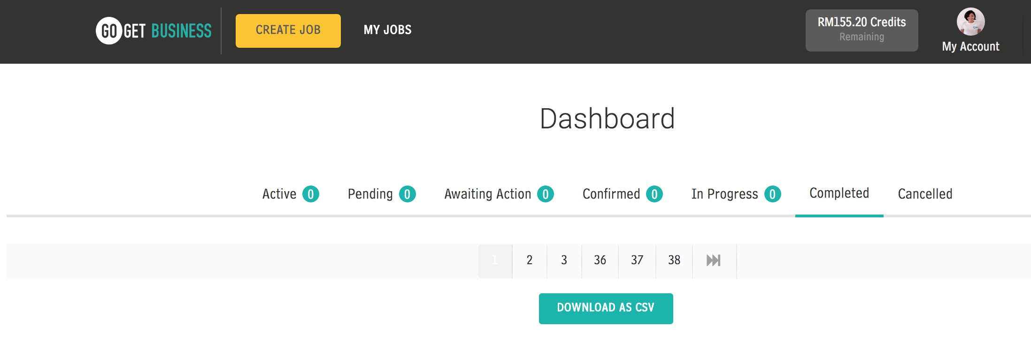The image size is (1031, 342).
Task: Go to page 3 of results
Action: point(564,260)
